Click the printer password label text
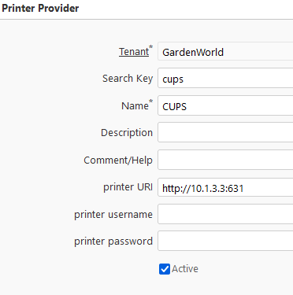The width and height of the screenshot is (293, 295). pyautogui.click(x=113, y=242)
